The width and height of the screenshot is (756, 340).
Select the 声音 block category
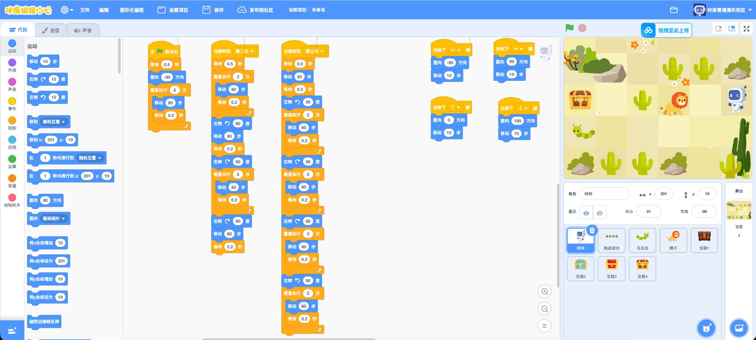[x=12, y=84]
